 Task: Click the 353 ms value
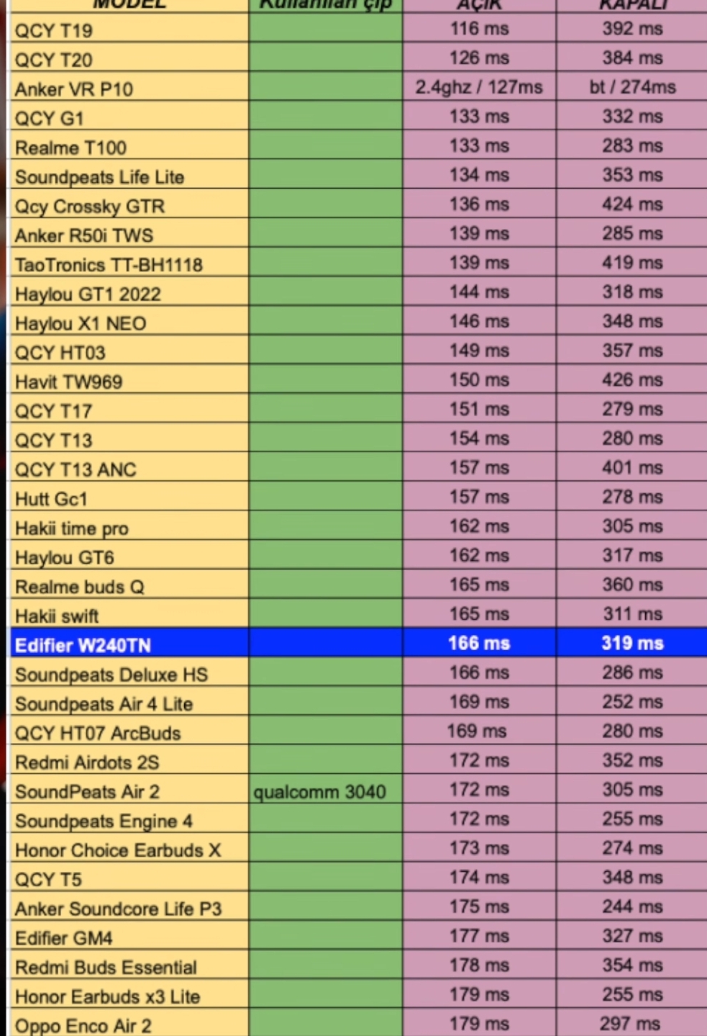[x=632, y=175]
